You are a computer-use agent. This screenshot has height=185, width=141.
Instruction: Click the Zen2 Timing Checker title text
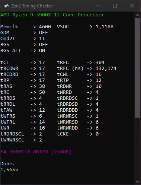click(32, 6)
